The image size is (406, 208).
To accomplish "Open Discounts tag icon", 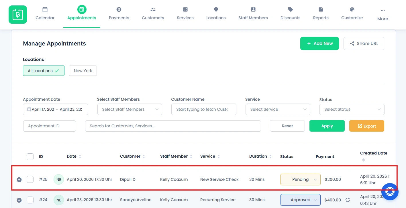I will [x=291, y=9].
